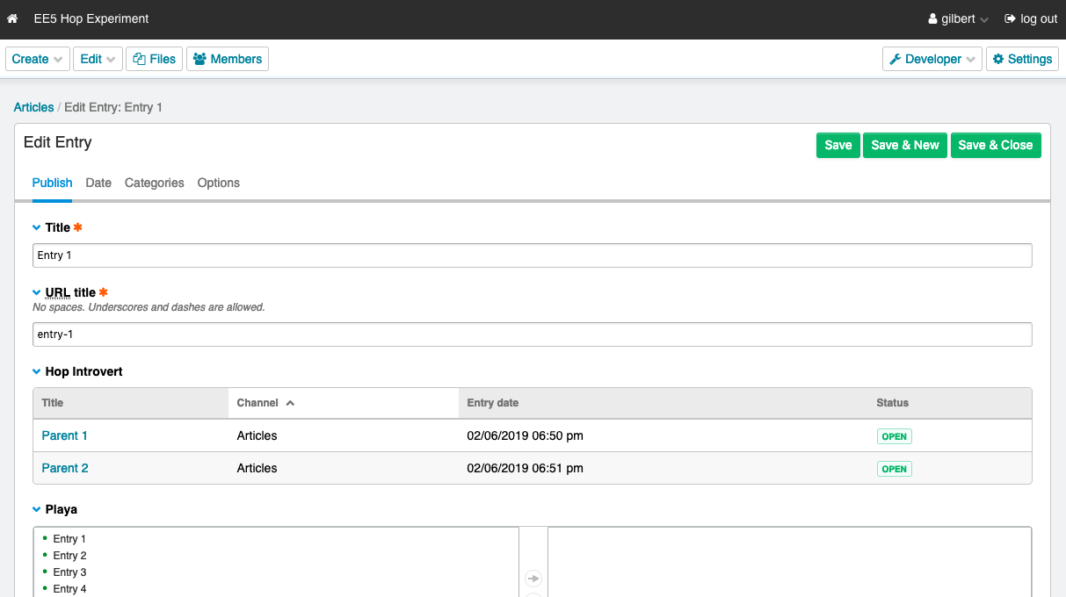The width and height of the screenshot is (1066, 597).
Task: Click the Save button
Action: (838, 145)
